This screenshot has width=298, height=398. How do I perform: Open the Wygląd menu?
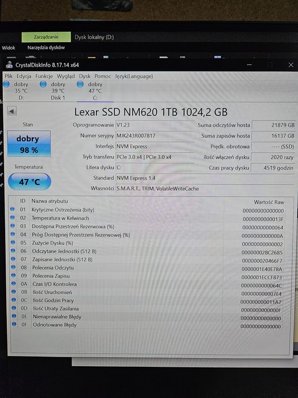(66, 76)
